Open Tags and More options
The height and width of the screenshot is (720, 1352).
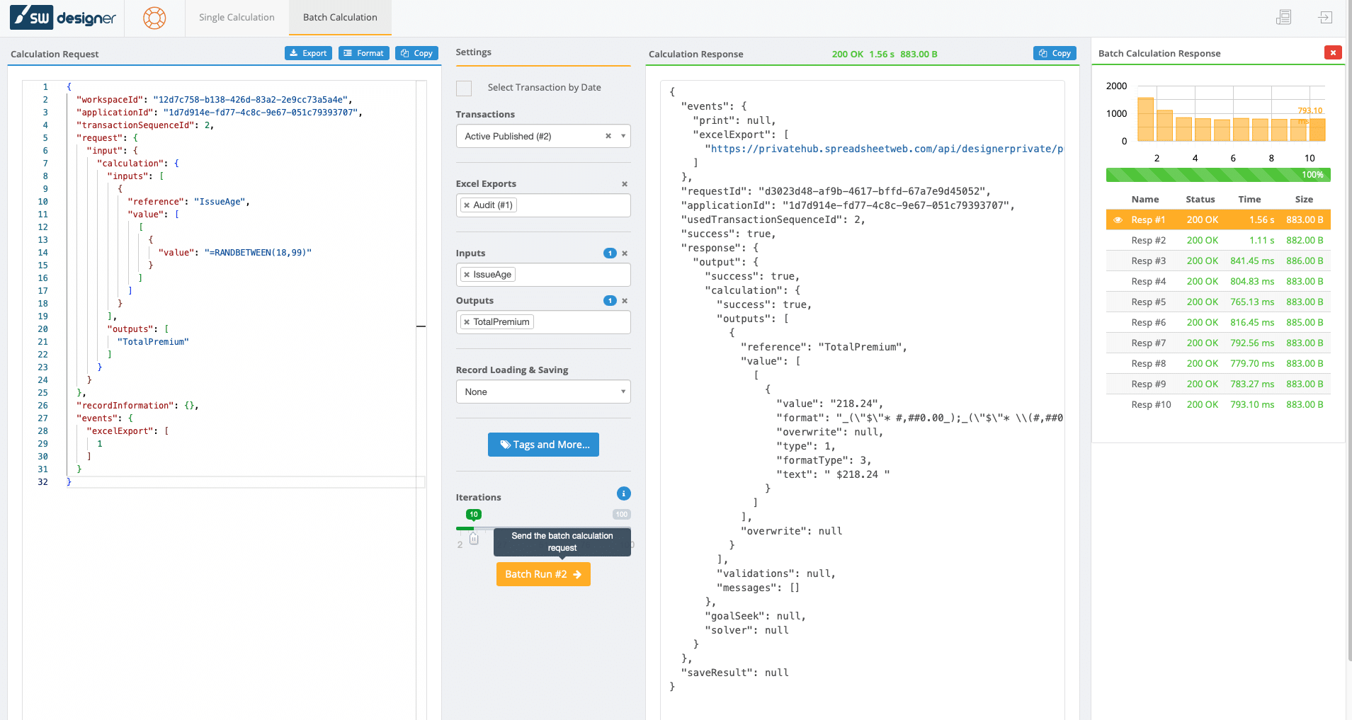(x=543, y=445)
